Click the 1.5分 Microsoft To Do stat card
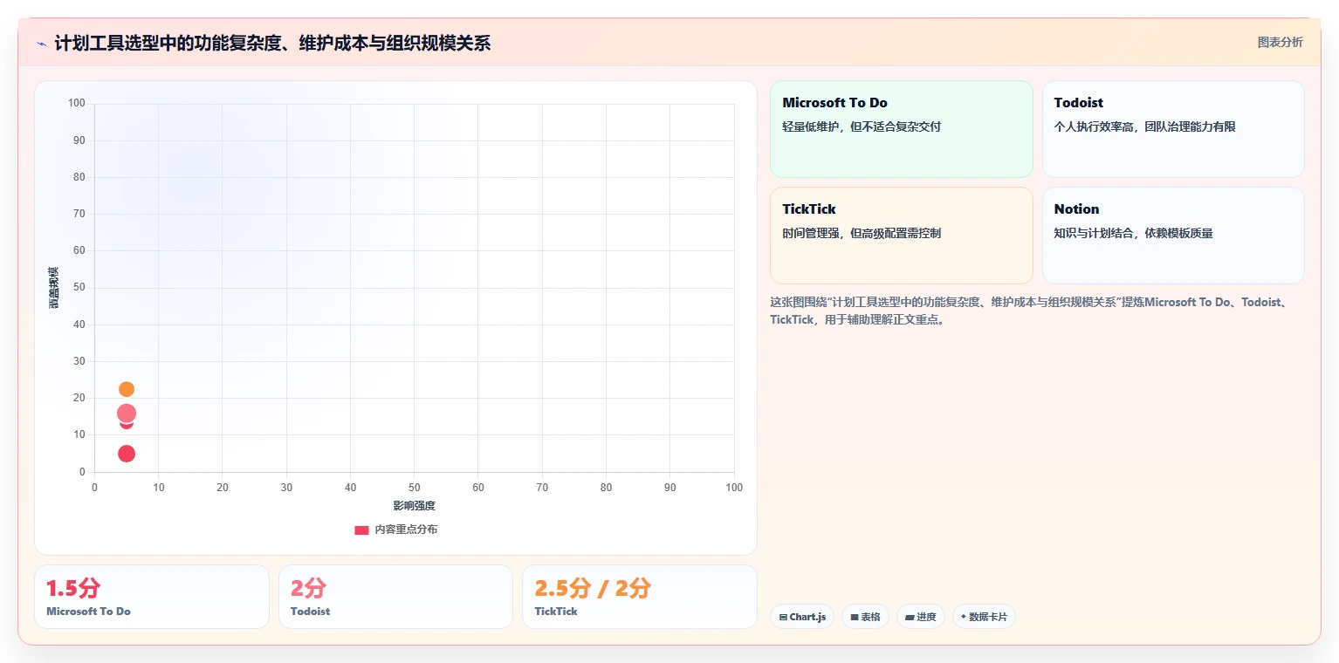Screen dimensions: 1339x663 coord(152,597)
